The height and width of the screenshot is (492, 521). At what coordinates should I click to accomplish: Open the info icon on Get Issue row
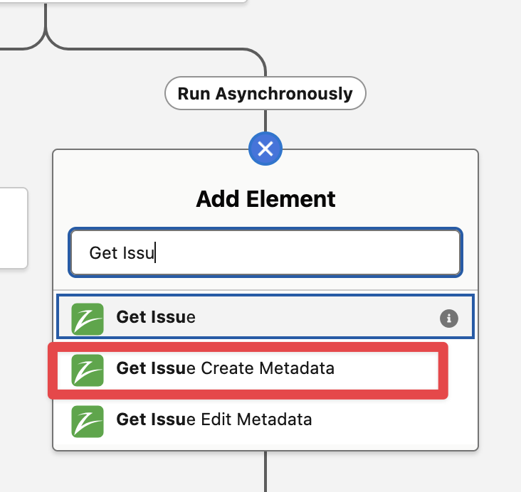click(448, 319)
